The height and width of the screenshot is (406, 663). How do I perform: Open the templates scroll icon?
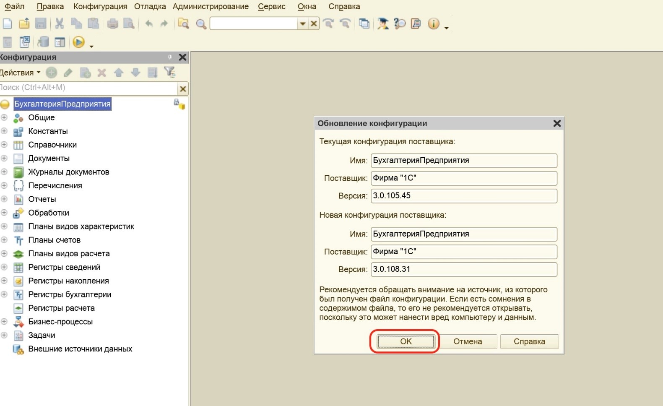coord(416,23)
